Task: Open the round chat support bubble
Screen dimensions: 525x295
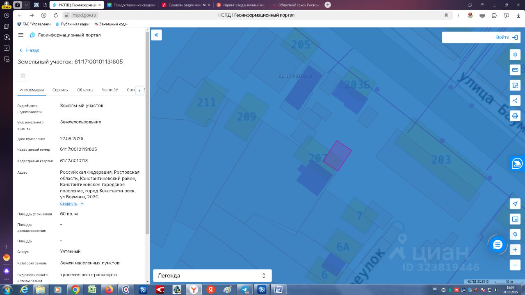Action: [x=498, y=245]
